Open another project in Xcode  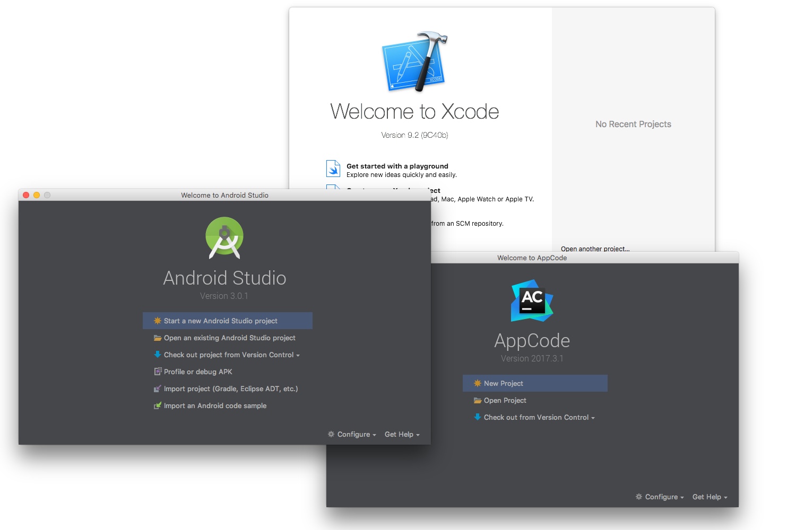pyautogui.click(x=595, y=249)
